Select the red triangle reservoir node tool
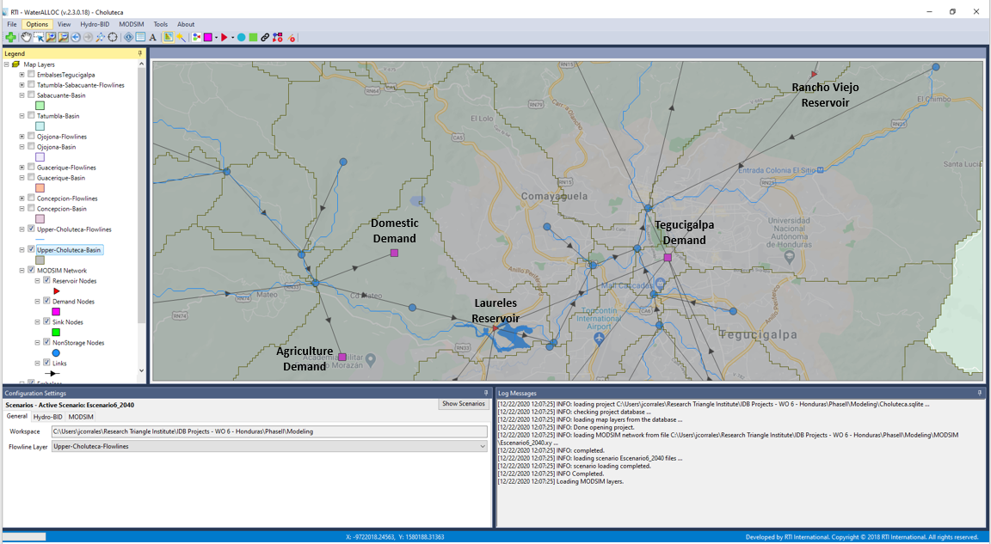The height and width of the screenshot is (544, 991). (x=225, y=37)
